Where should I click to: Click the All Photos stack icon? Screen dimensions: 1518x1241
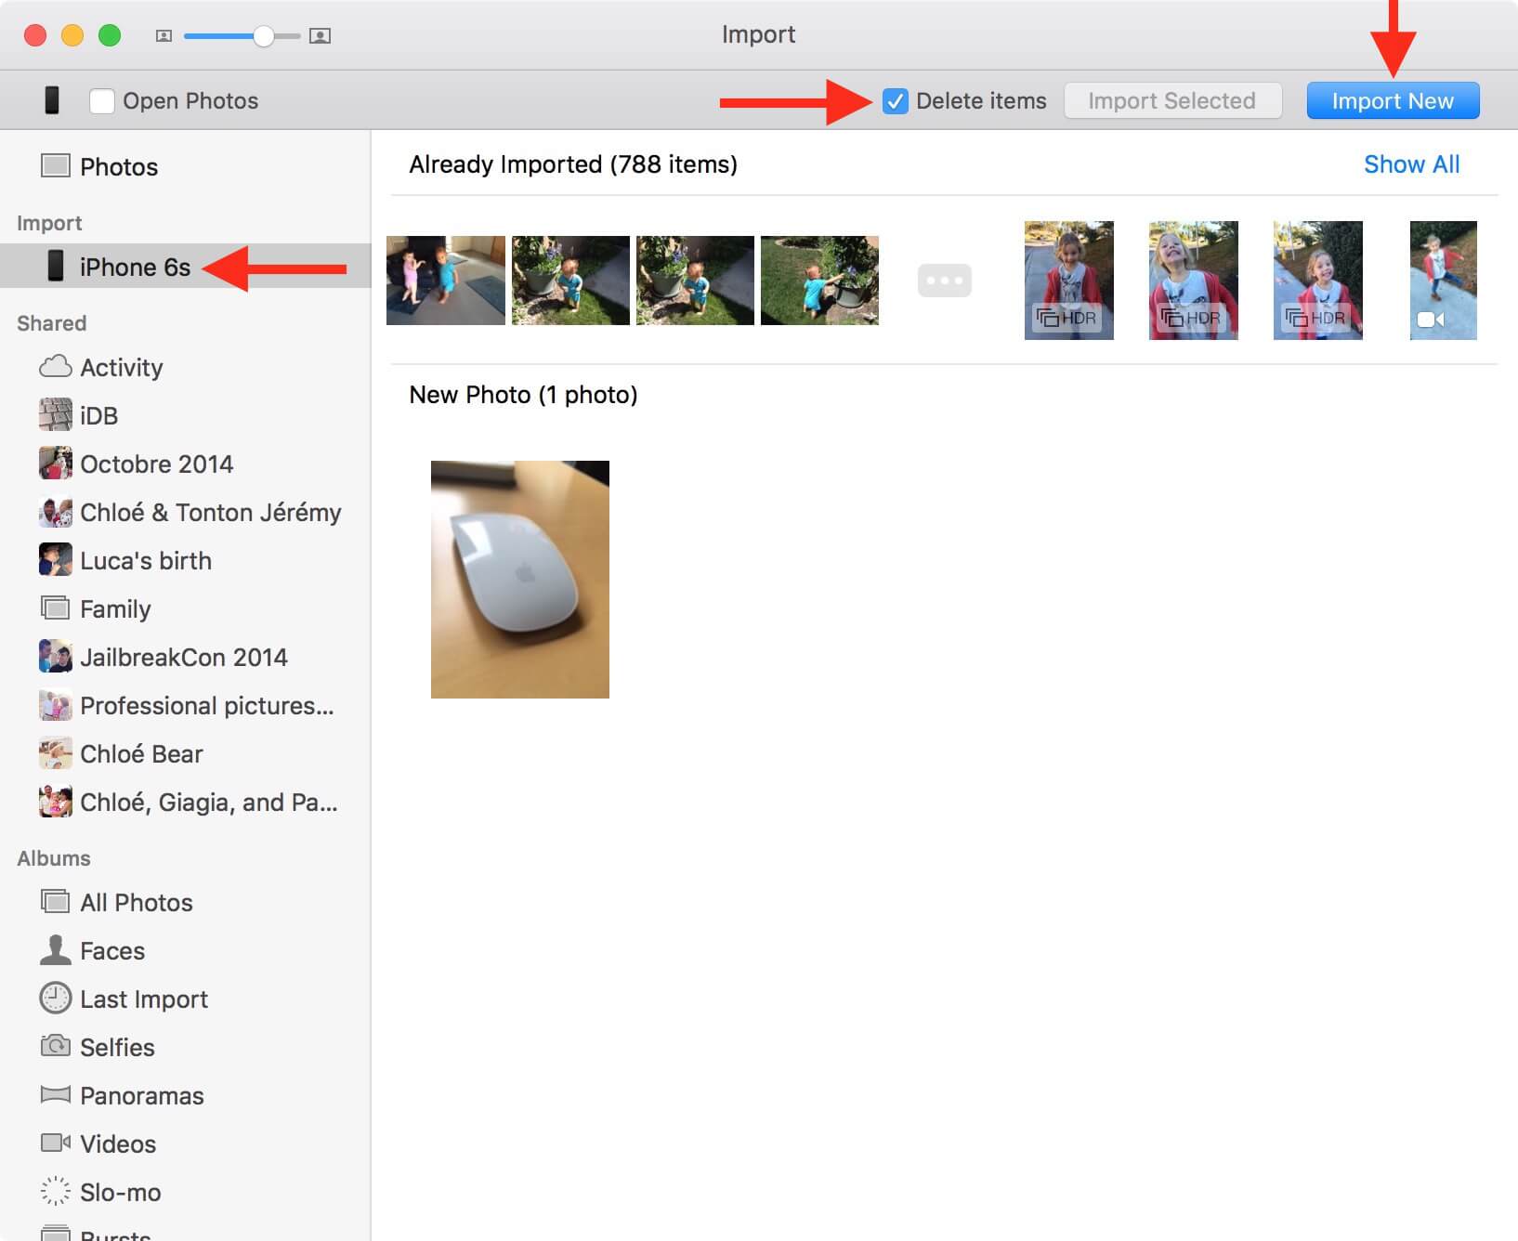pos(56,901)
